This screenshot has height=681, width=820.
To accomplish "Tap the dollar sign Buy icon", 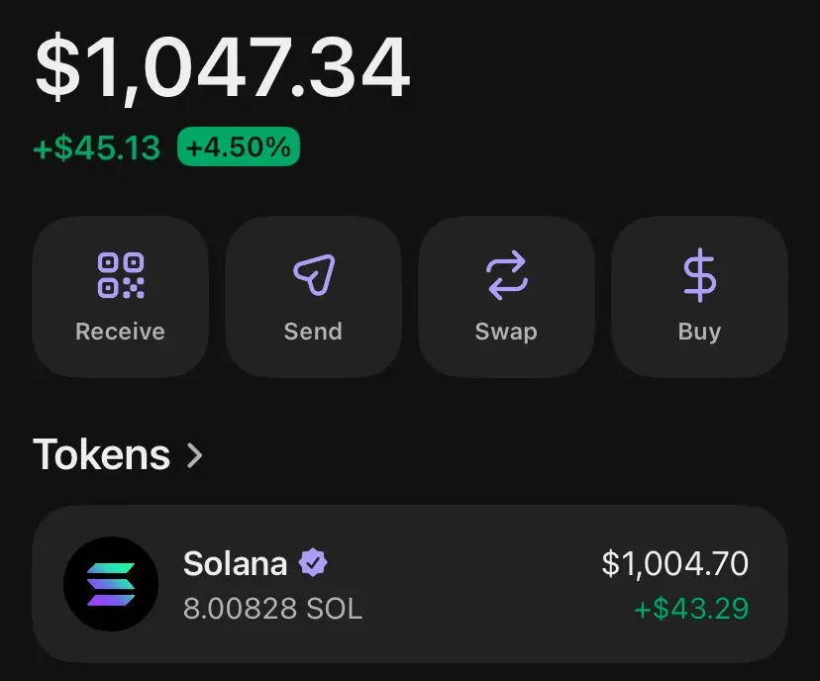I will click(699, 276).
